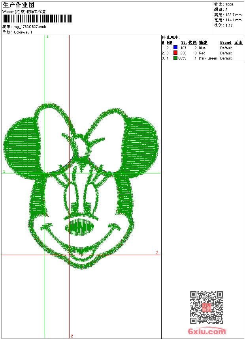Click the green guide label '1' at top
The height and width of the screenshot is (339, 245).
tap(47, 37)
